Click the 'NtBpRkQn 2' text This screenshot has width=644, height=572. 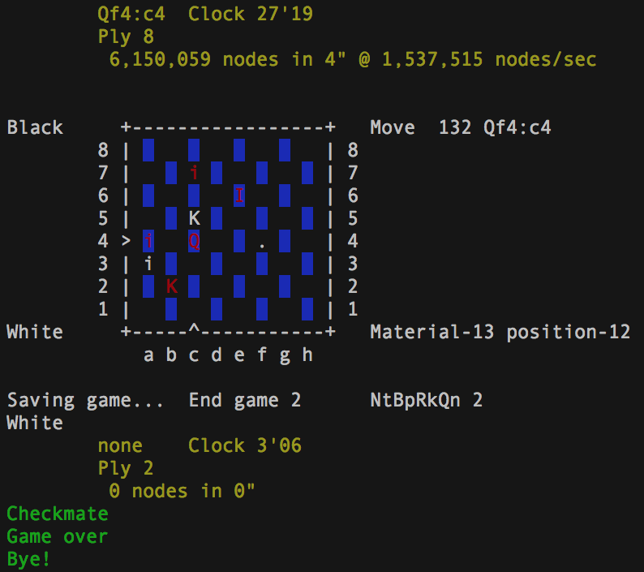[x=427, y=400]
